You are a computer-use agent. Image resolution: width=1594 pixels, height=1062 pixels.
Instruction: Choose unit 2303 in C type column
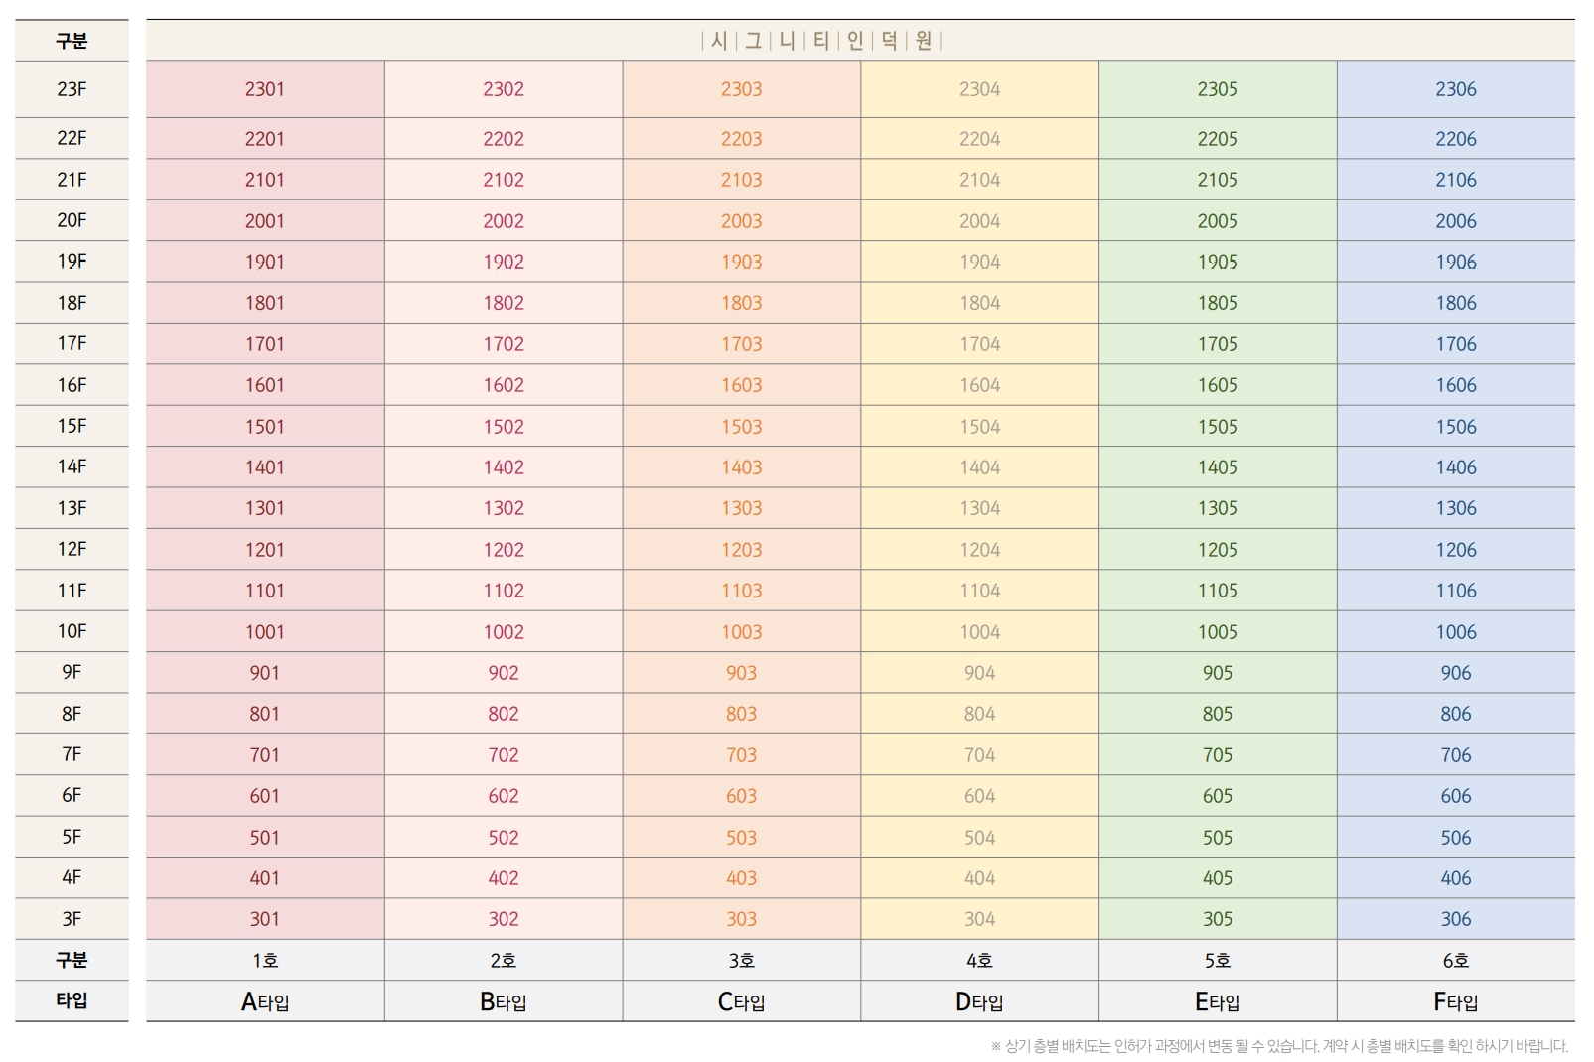pos(742,89)
